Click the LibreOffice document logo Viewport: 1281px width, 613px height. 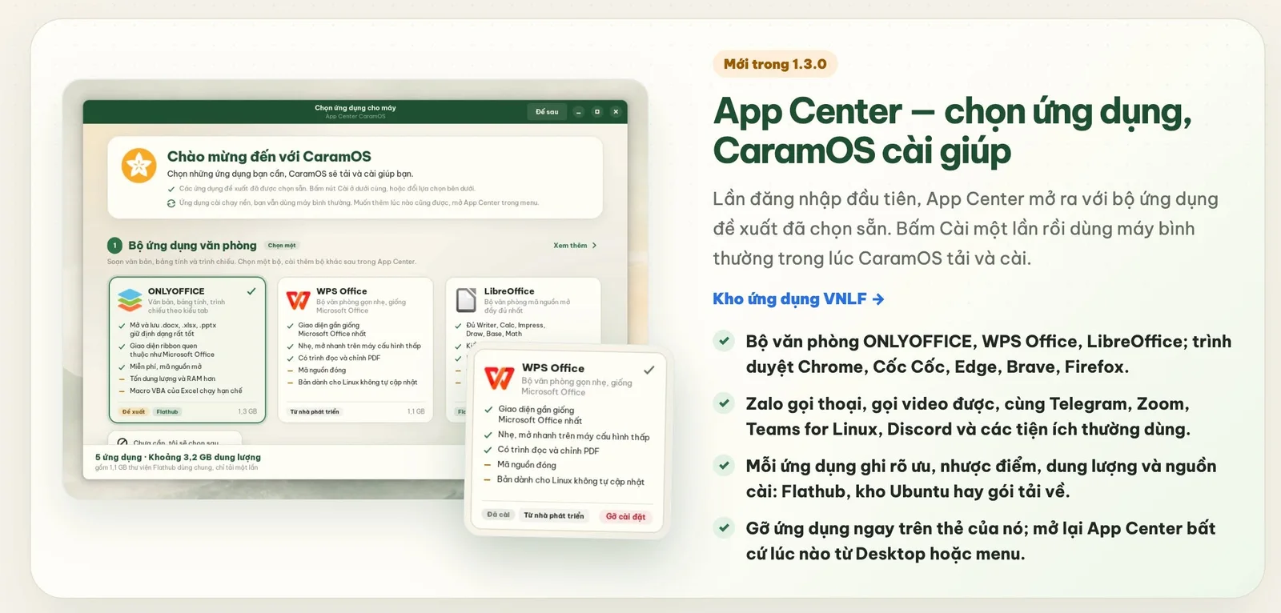(466, 299)
